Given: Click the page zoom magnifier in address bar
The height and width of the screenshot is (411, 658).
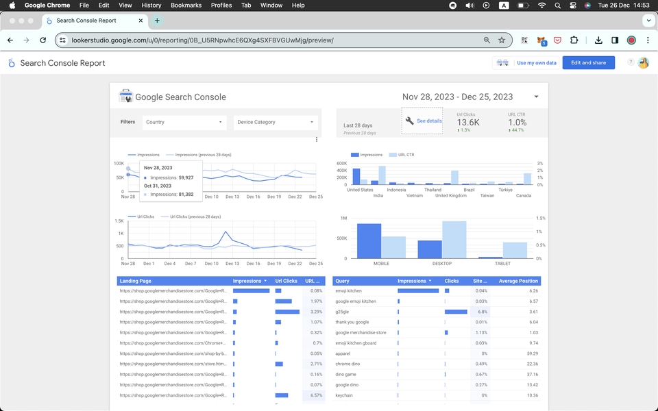Looking at the screenshot, I should pyautogui.click(x=487, y=40).
